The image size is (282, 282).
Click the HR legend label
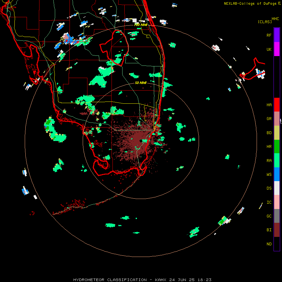(x=269, y=147)
